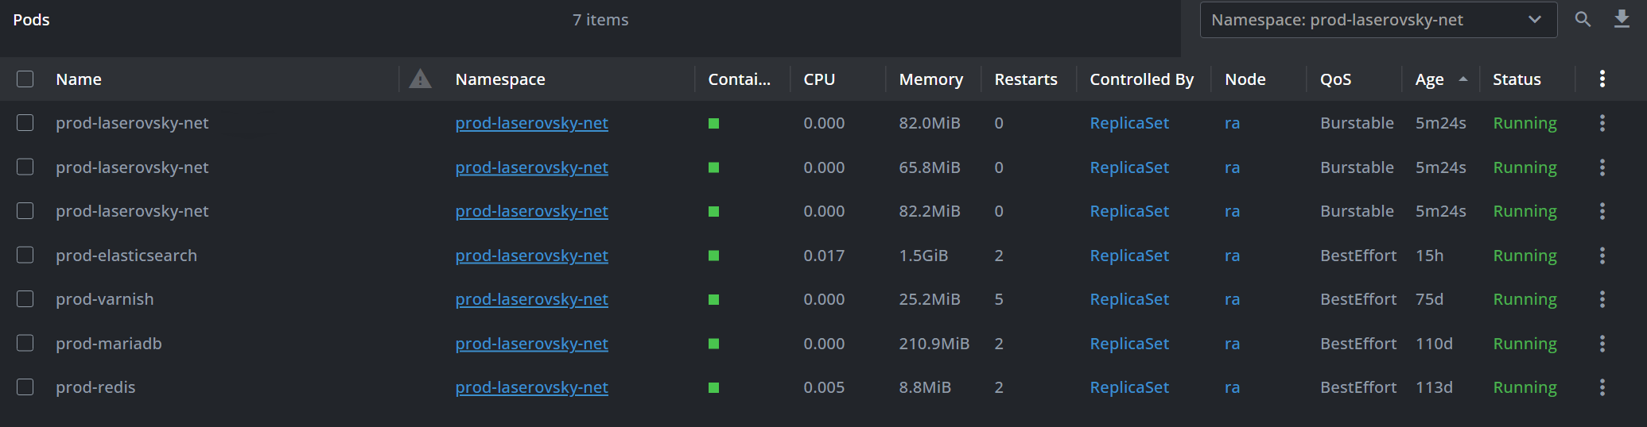
Task: Click the download pods list icon
Action: pyautogui.click(x=1622, y=20)
